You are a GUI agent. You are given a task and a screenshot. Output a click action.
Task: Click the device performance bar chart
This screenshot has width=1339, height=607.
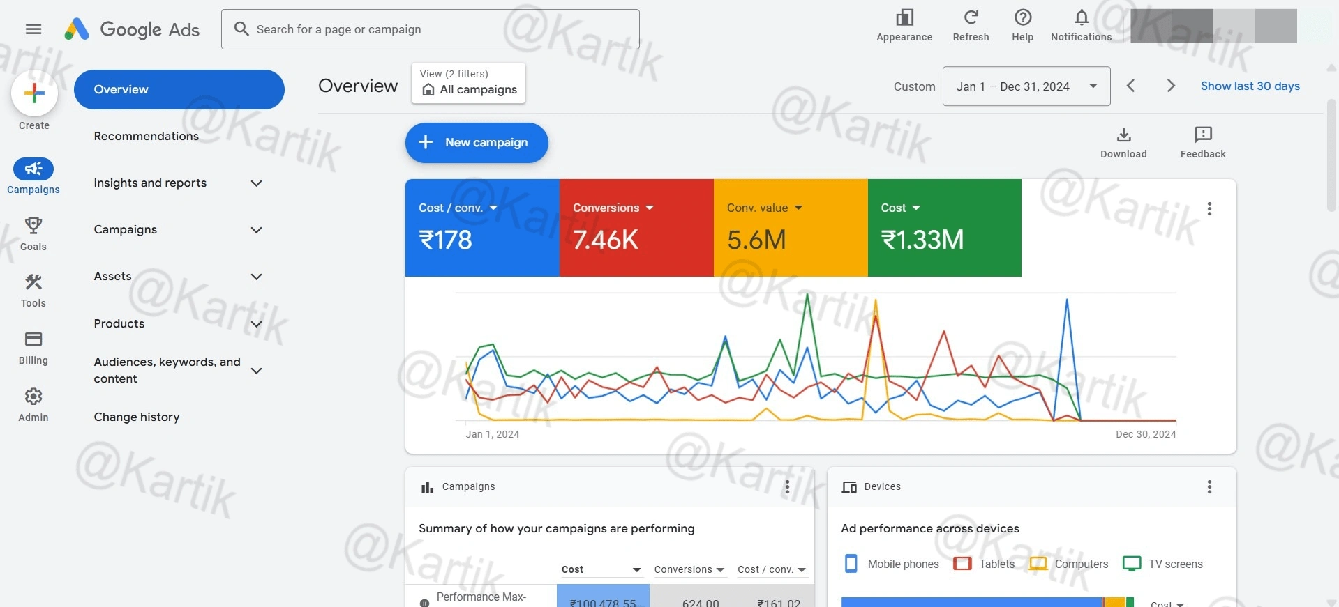[987, 602]
